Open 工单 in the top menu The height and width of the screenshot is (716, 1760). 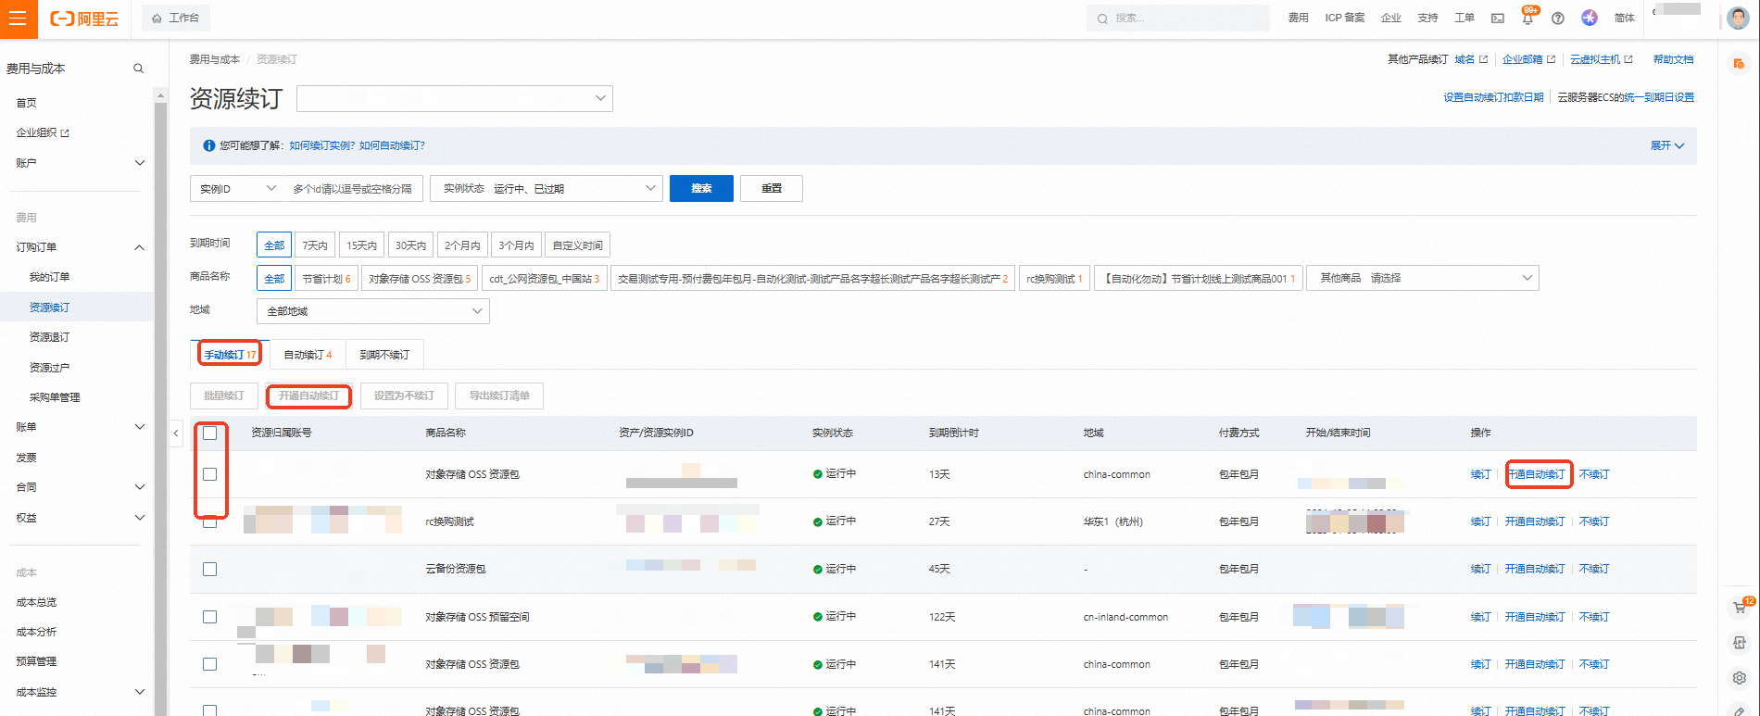point(1465,18)
